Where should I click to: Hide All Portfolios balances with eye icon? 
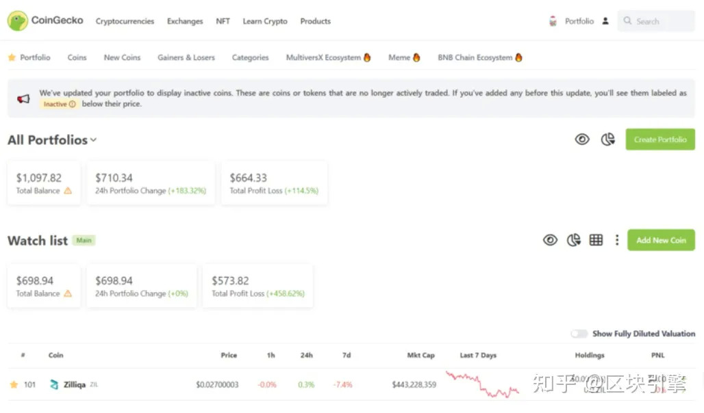coord(582,139)
